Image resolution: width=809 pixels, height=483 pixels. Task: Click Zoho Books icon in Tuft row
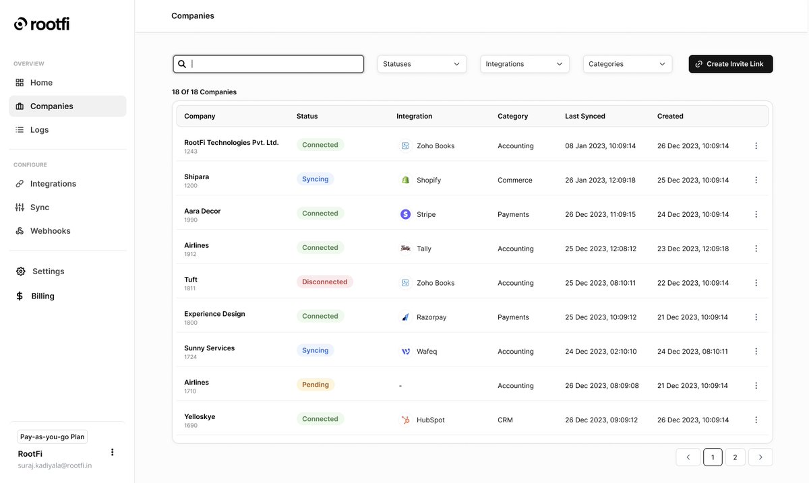pyautogui.click(x=405, y=283)
